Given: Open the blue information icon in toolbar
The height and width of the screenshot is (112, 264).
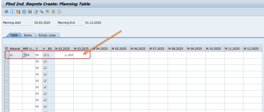Looking at the screenshot, I should (12, 12).
